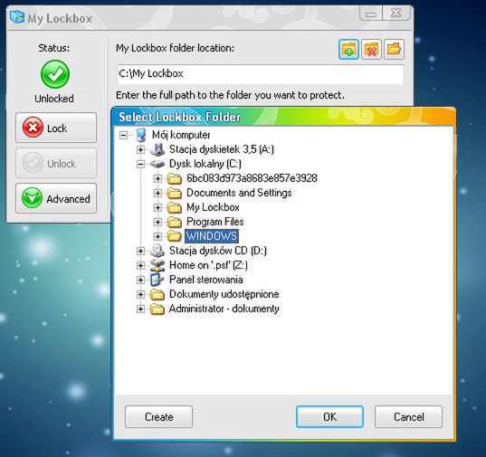Click the Documents and Settings folder icon

pyautogui.click(x=175, y=193)
